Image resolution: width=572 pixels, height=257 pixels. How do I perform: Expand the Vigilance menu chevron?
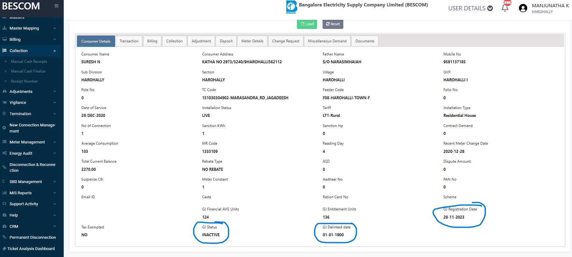point(55,103)
